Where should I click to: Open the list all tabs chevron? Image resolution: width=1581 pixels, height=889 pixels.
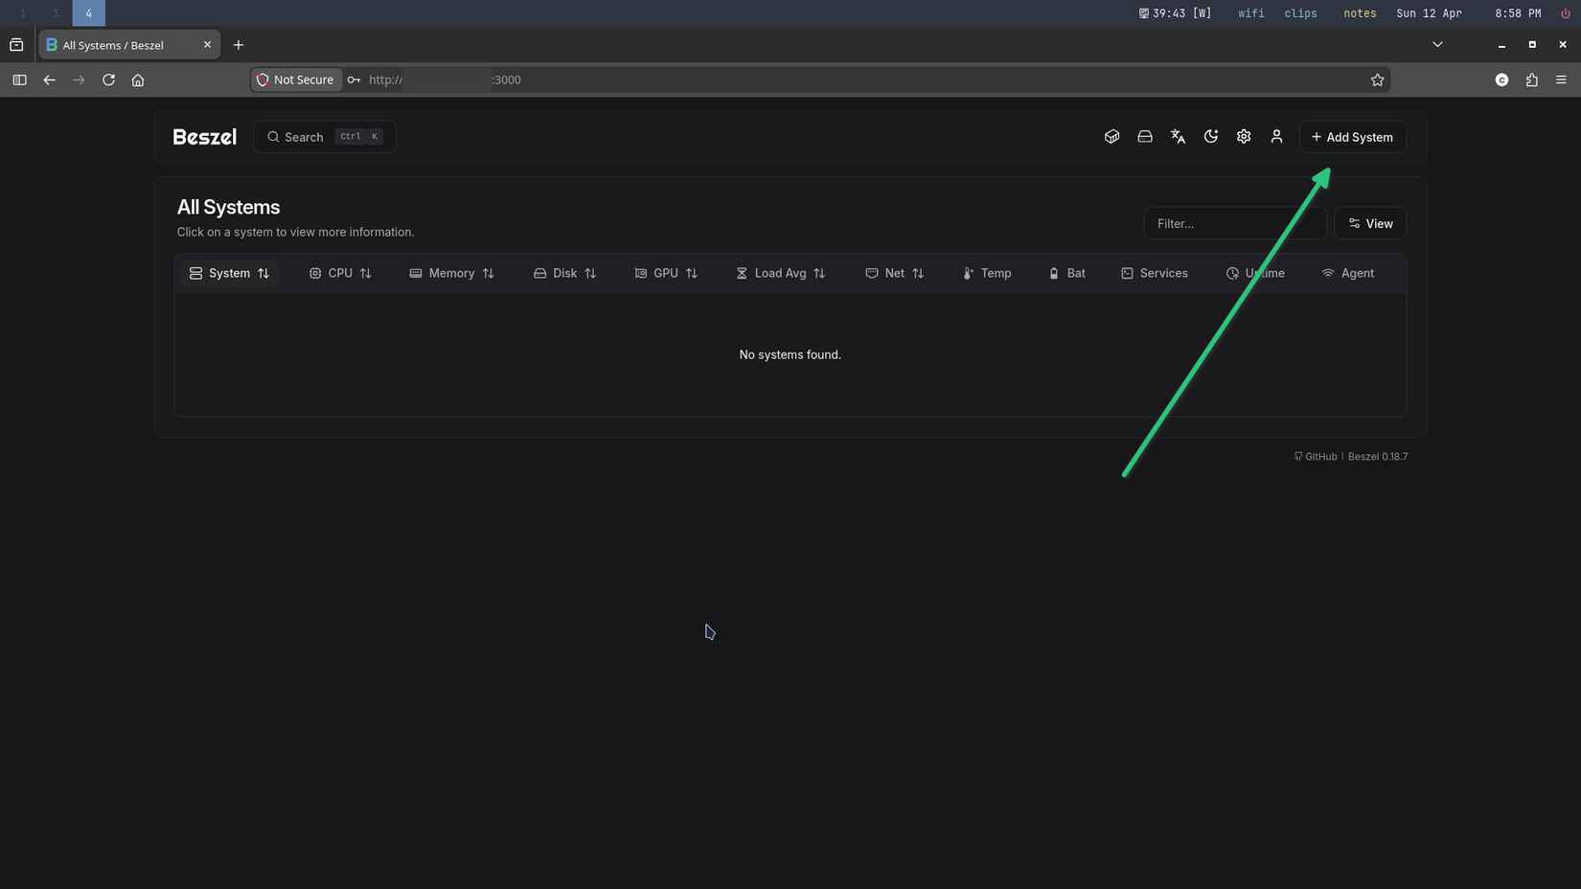click(1437, 45)
